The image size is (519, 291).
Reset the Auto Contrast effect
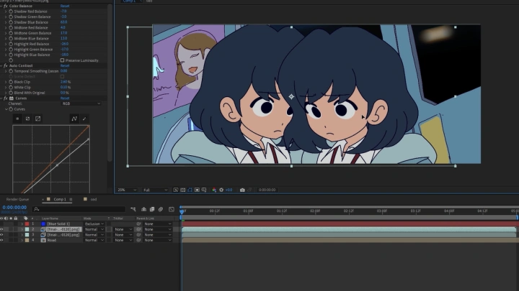click(x=65, y=65)
